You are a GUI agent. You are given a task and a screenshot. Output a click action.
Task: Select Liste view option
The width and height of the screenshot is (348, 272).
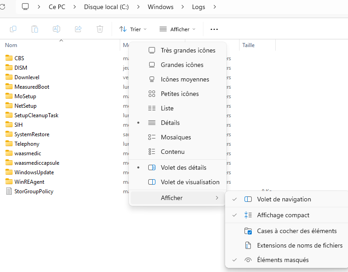178,108
